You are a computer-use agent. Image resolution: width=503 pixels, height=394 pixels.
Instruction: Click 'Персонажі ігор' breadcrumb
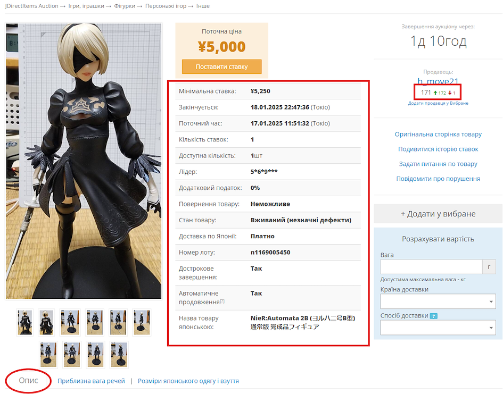tap(166, 6)
